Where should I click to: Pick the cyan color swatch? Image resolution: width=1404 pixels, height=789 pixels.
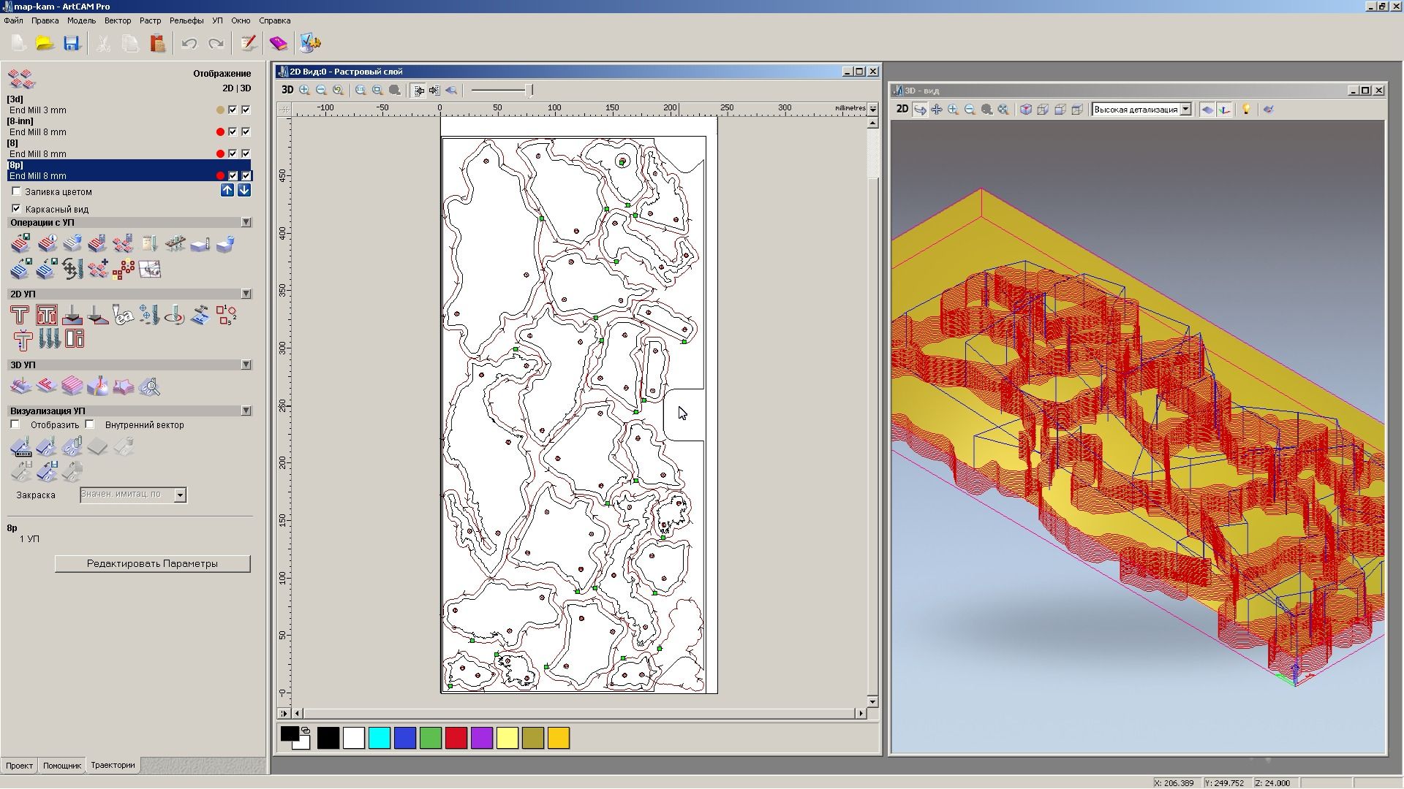379,738
